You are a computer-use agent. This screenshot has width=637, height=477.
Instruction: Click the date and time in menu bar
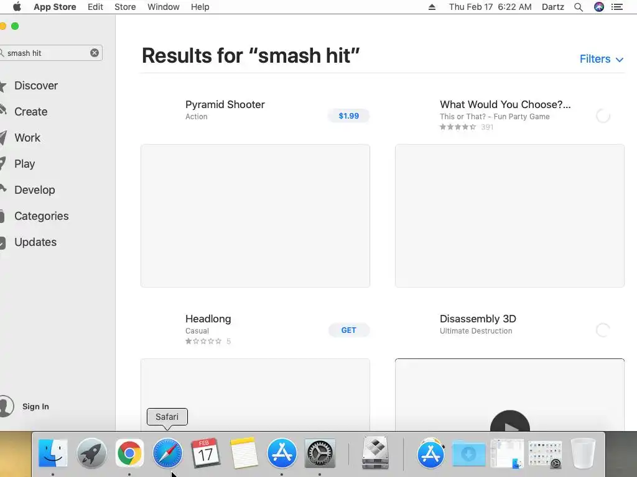click(490, 7)
